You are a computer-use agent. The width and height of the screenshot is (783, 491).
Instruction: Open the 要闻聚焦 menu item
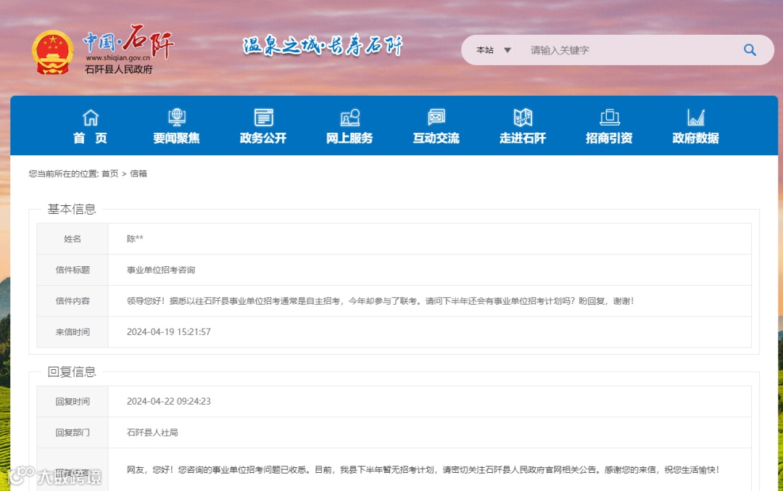click(x=177, y=139)
